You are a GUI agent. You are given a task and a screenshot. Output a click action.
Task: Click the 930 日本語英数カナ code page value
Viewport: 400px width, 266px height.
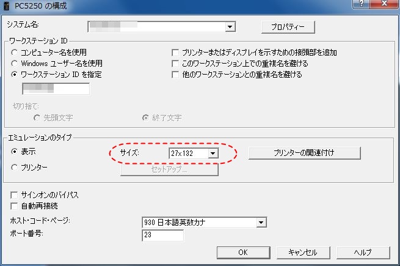(175, 223)
